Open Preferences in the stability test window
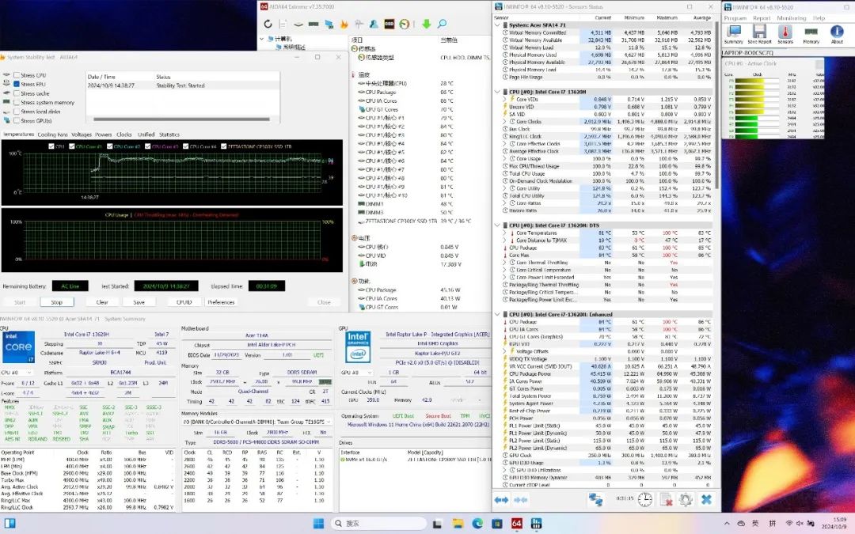Screen dimensions: 855x534 coord(221,302)
